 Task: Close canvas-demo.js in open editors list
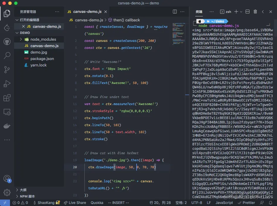pyautogui.click(x=23, y=26)
